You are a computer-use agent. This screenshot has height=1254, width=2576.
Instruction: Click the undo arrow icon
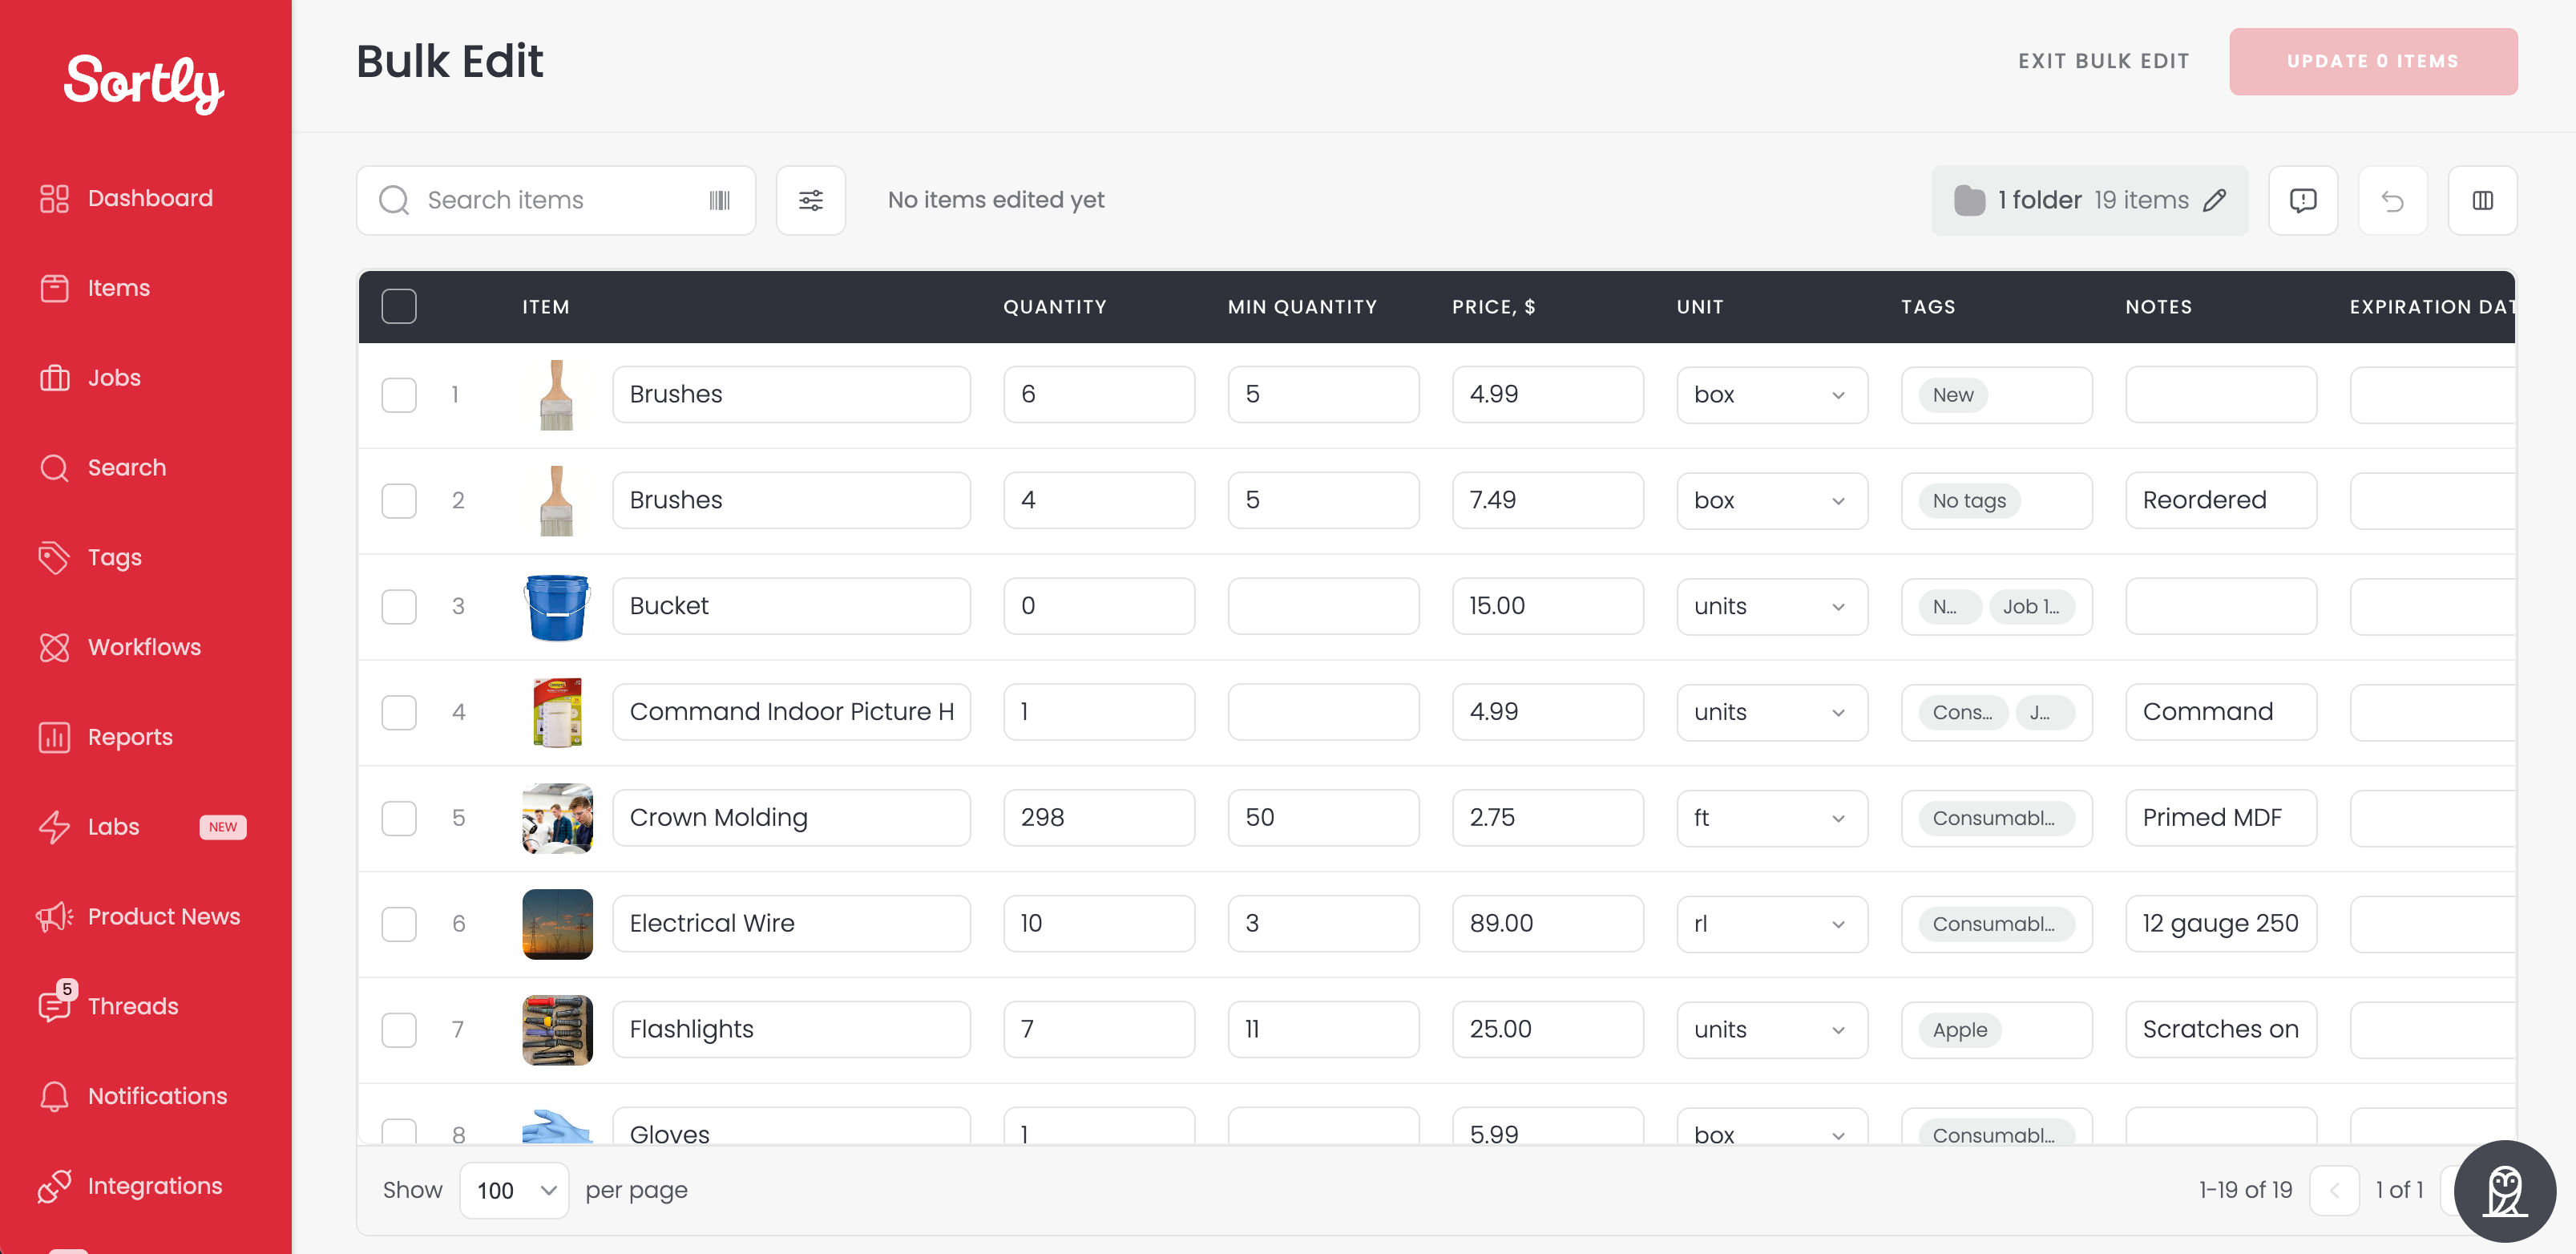(2392, 200)
